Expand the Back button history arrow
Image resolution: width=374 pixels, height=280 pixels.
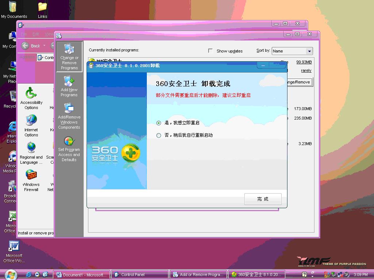(44, 46)
